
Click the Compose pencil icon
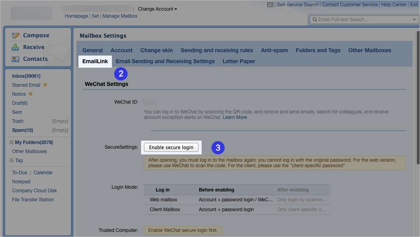tap(16, 35)
